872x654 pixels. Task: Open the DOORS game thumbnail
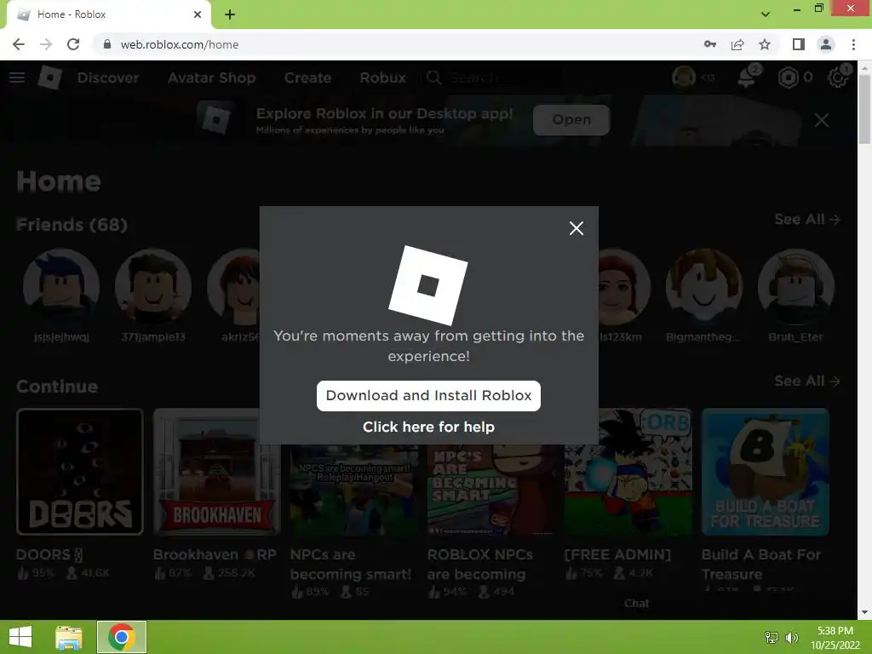[x=80, y=472]
